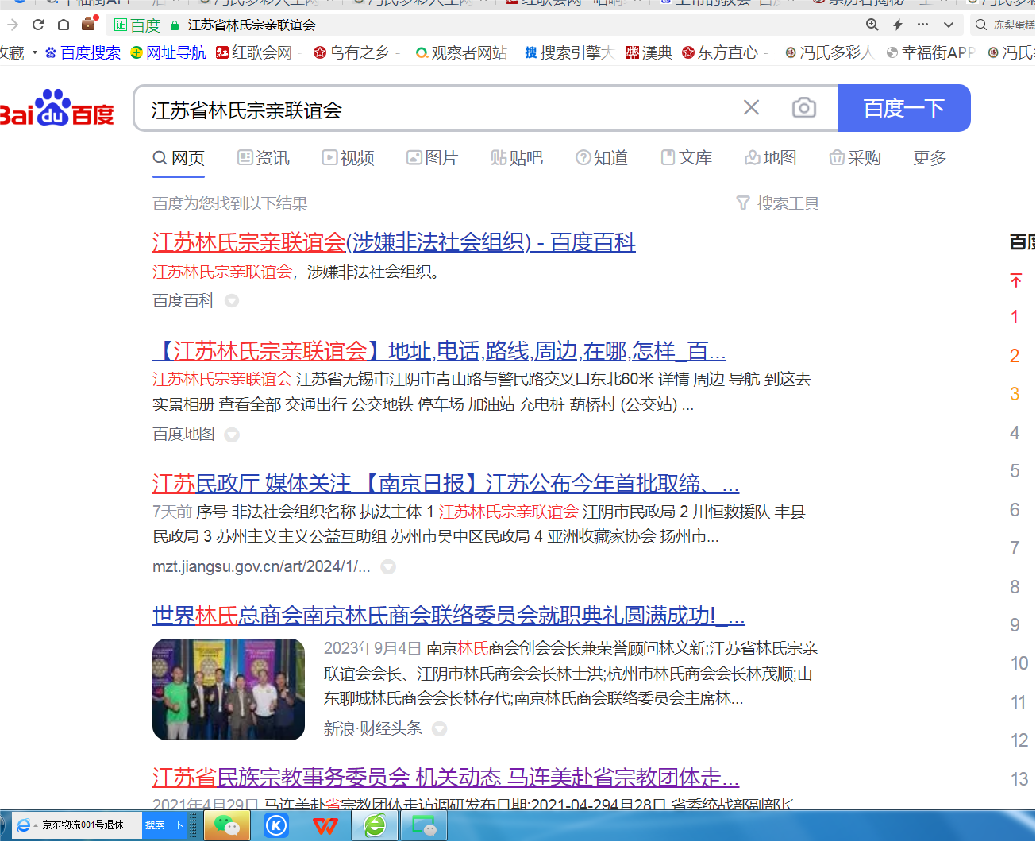The image size is (1036, 842).
Task: Click the back-to-top arrow in sidebar
Action: pyautogui.click(x=1015, y=280)
